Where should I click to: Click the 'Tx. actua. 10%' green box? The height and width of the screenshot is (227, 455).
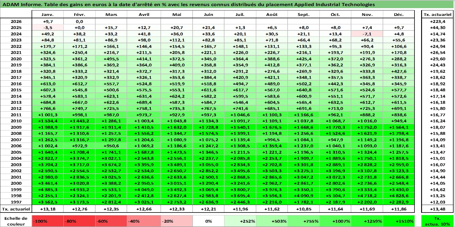[437, 221]
